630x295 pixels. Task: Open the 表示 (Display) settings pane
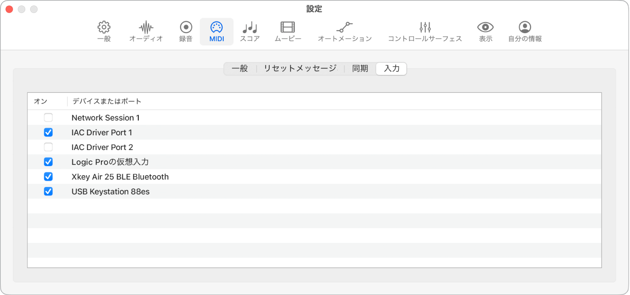point(485,31)
